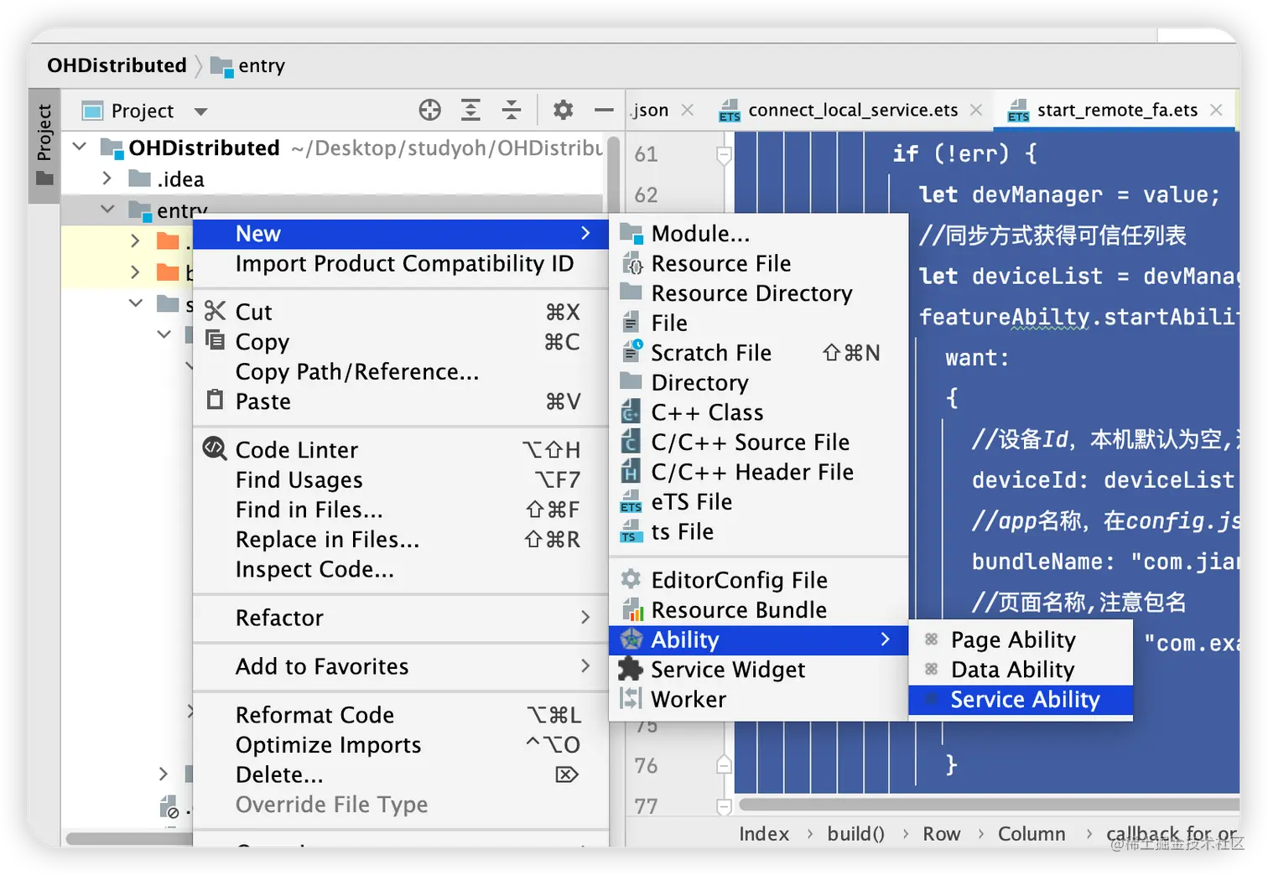Switch to connect_local_service.ets tab

point(852,110)
